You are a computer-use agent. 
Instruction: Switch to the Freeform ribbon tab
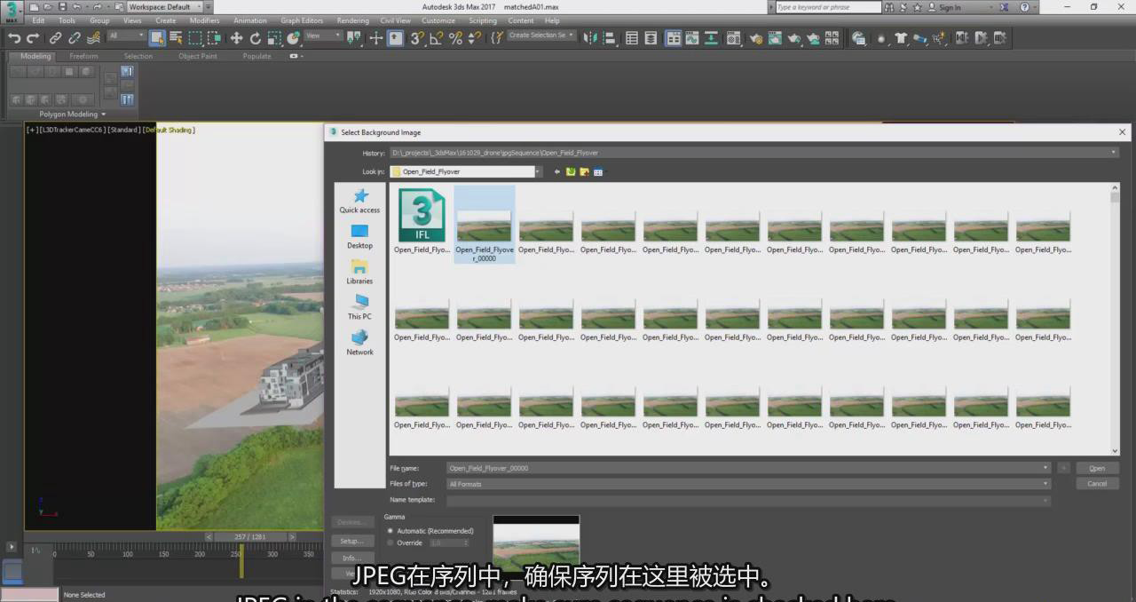84,56
